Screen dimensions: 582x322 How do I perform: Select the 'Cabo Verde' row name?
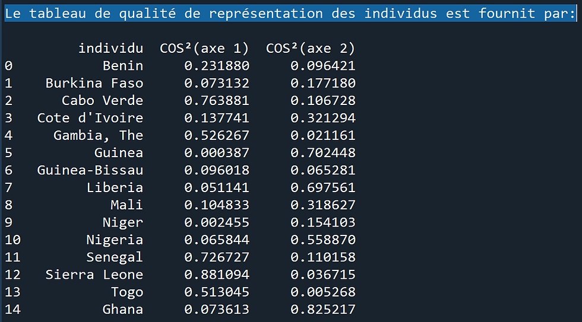(x=102, y=100)
